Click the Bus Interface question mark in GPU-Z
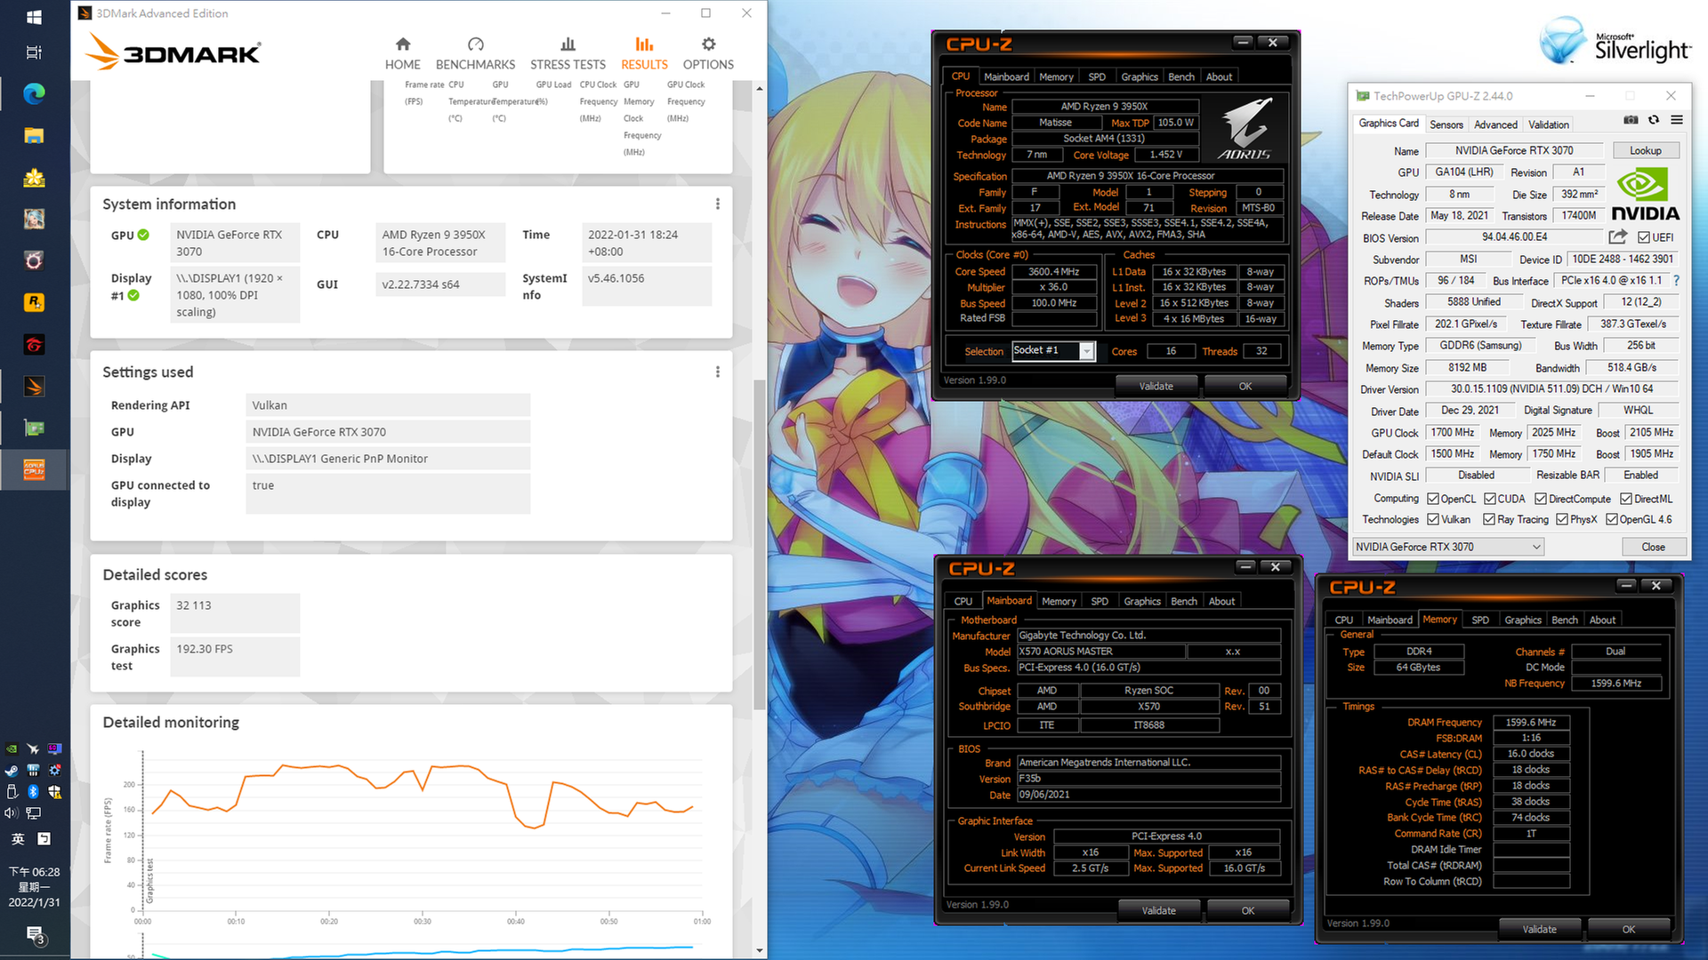The width and height of the screenshot is (1708, 960). click(x=1676, y=280)
